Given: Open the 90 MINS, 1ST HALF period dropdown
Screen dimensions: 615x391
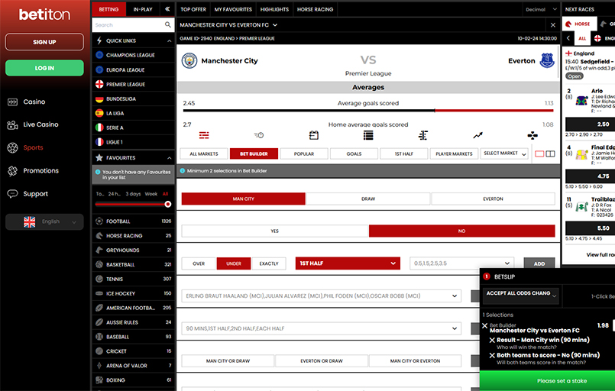Looking at the screenshot, I should tap(322, 328).
